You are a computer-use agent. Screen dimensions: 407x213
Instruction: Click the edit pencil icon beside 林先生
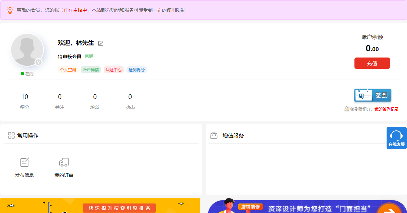[x=101, y=43]
